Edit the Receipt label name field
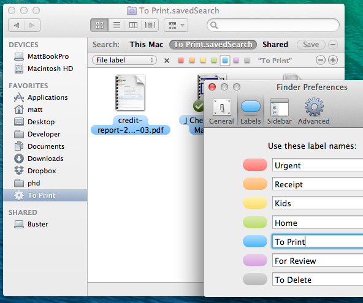This screenshot has width=363, height=303. (x=318, y=184)
